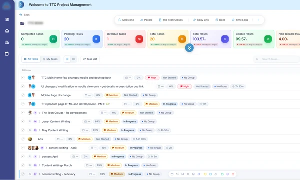The width and height of the screenshot is (300, 180).
Task: Click the flag icon in the February row toolbar
Action: click(183, 174)
